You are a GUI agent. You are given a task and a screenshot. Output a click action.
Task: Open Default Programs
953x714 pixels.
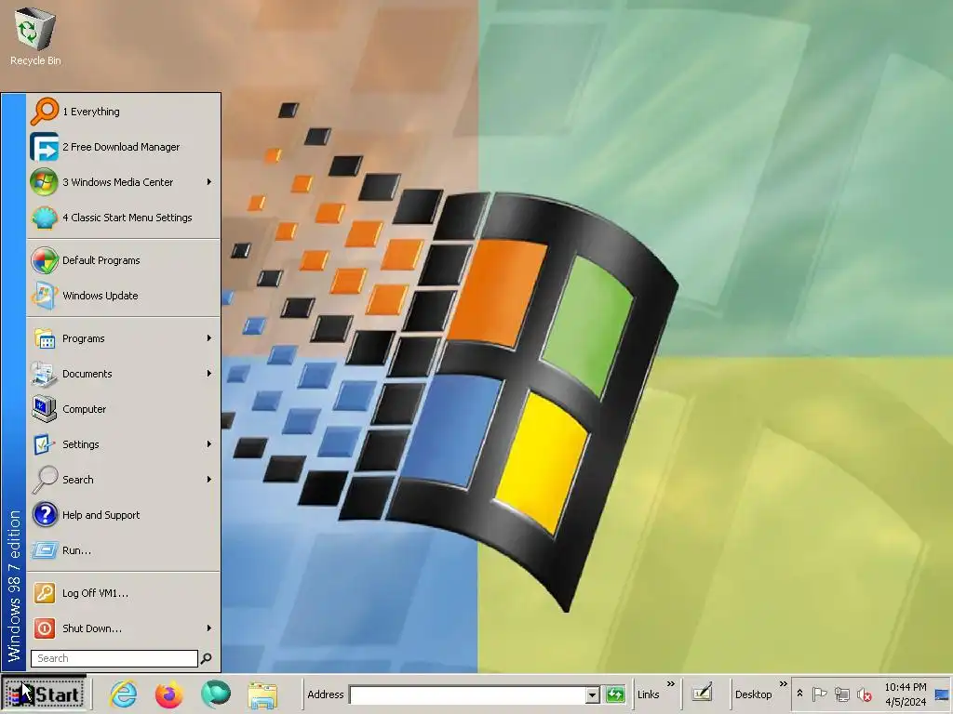pos(124,260)
